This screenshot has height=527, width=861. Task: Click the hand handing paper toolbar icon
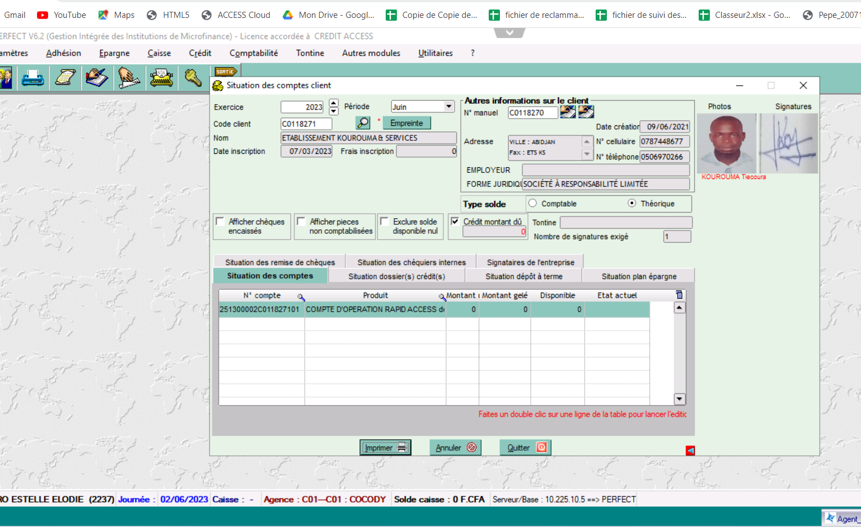[x=129, y=78]
